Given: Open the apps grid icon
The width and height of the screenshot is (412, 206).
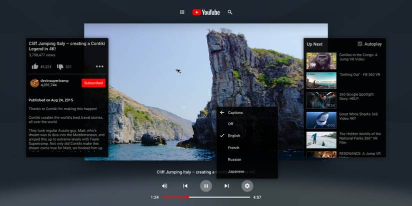Looking at the screenshot, I should [182, 12].
